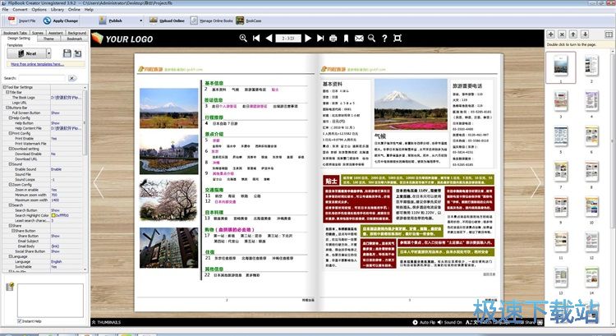
Task: Open the Convert menu
Action: 20,9
